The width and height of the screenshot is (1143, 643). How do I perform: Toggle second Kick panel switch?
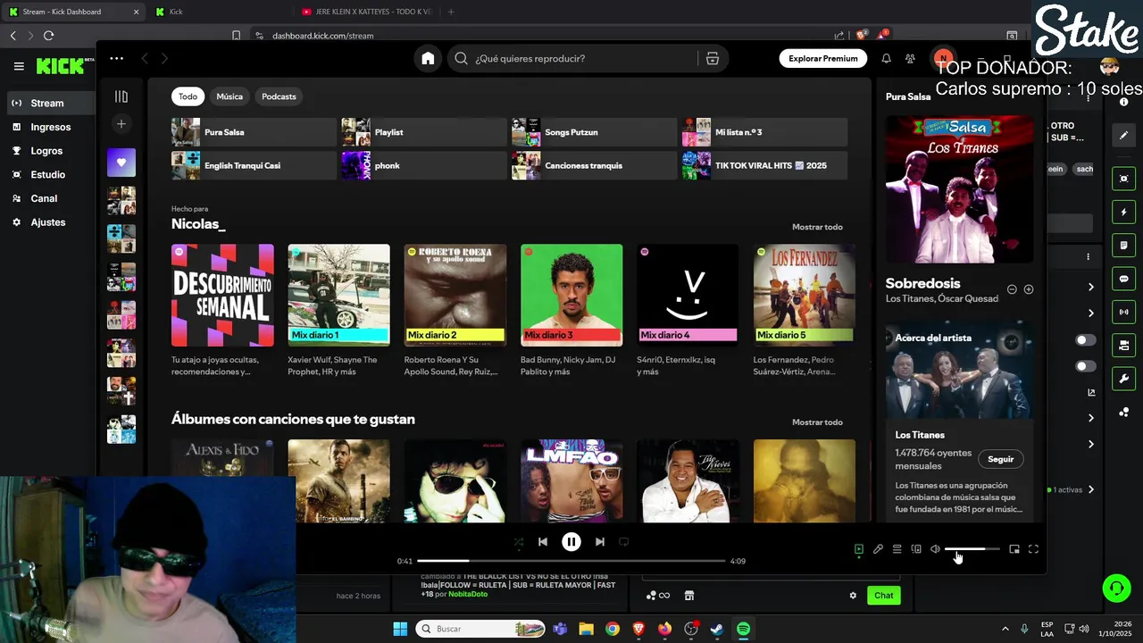click(x=1085, y=366)
